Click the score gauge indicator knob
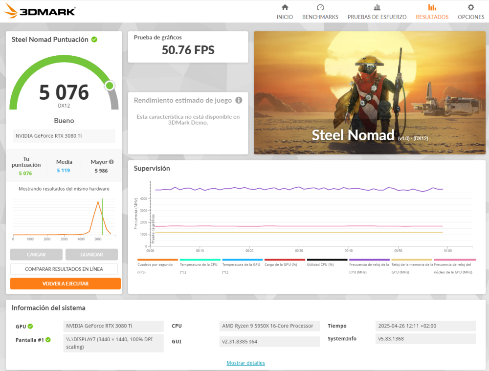This screenshot has width=489, height=371. coord(110,86)
